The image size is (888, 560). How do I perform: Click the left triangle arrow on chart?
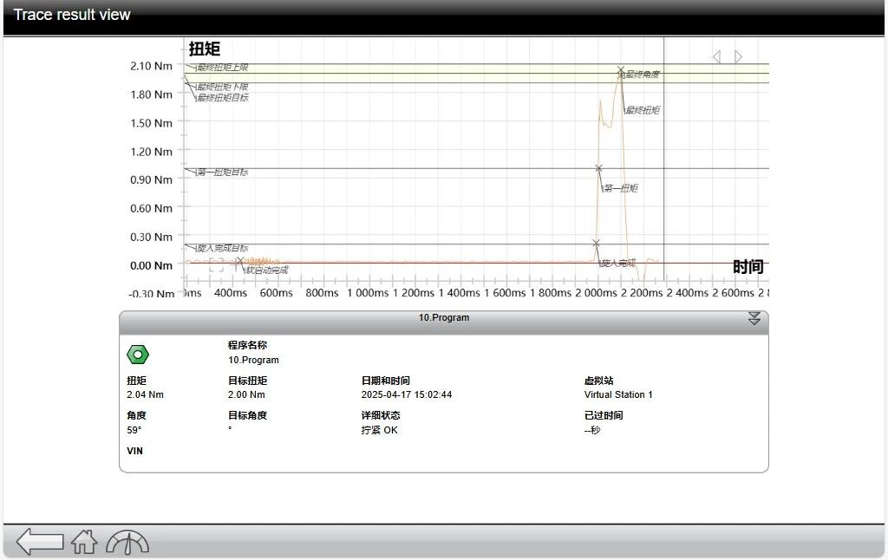716,57
